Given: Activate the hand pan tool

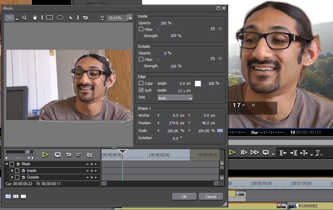Looking at the screenshot, I should [x=35, y=18].
